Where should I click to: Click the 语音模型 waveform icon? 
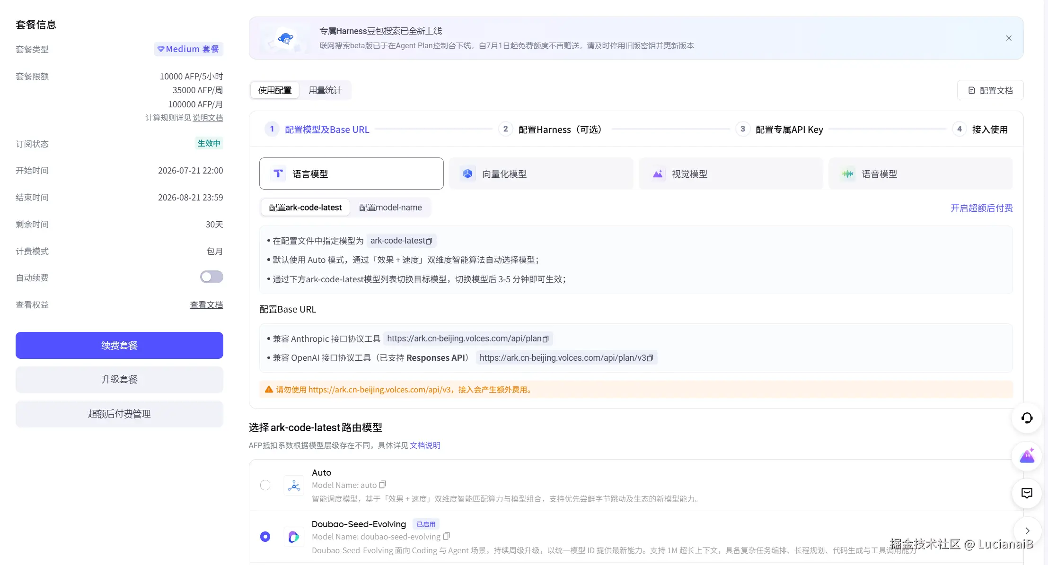(847, 174)
